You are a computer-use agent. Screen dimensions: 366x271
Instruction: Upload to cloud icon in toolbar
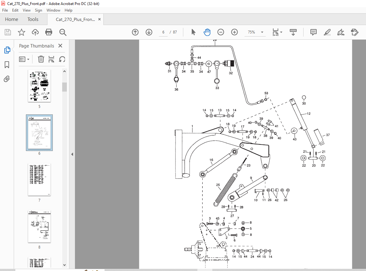point(35,32)
